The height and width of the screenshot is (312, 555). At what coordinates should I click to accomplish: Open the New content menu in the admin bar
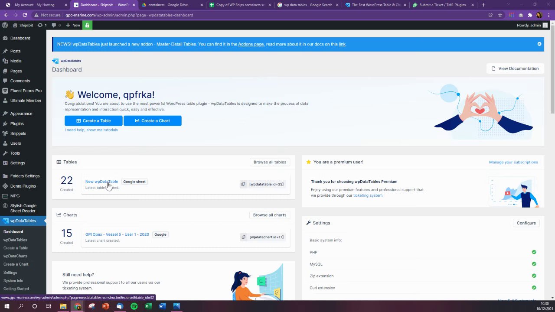click(73, 25)
